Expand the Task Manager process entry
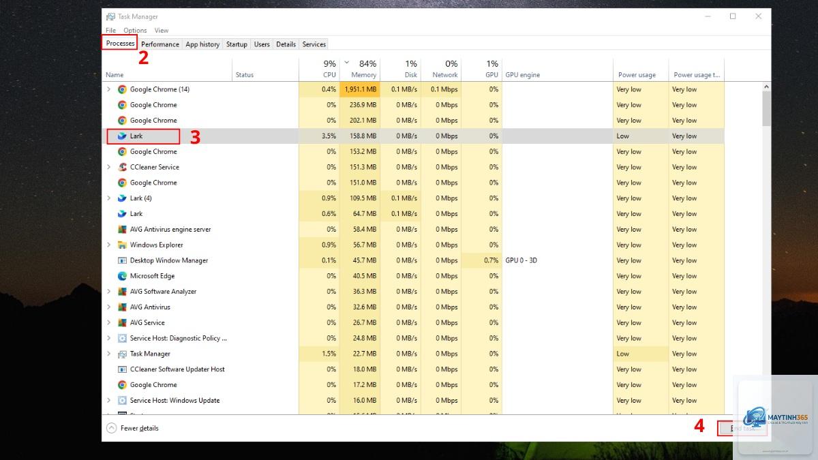The height and width of the screenshot is (460, 818). (x=108, y=354)
